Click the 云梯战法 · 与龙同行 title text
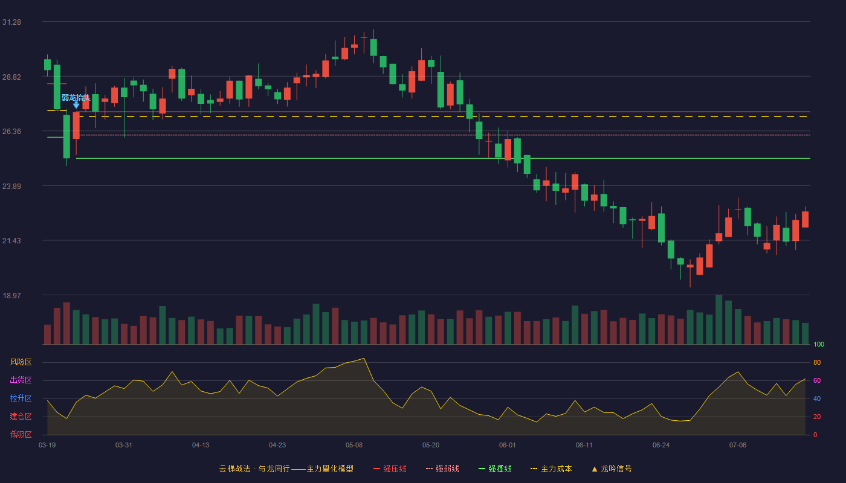 (254, 469)
